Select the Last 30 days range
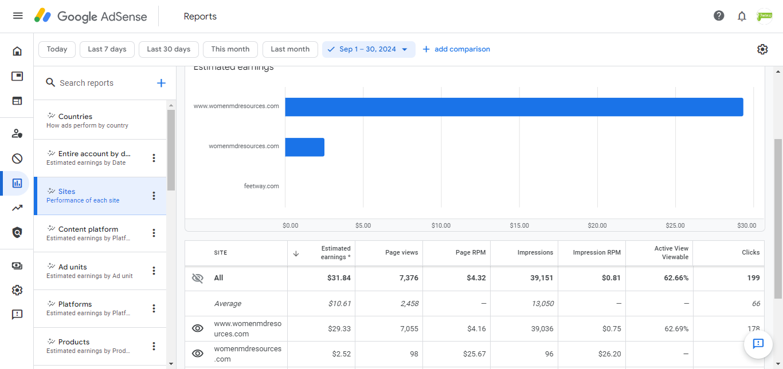The width and height of the screenshot is (783, 369). coord(169,49)
